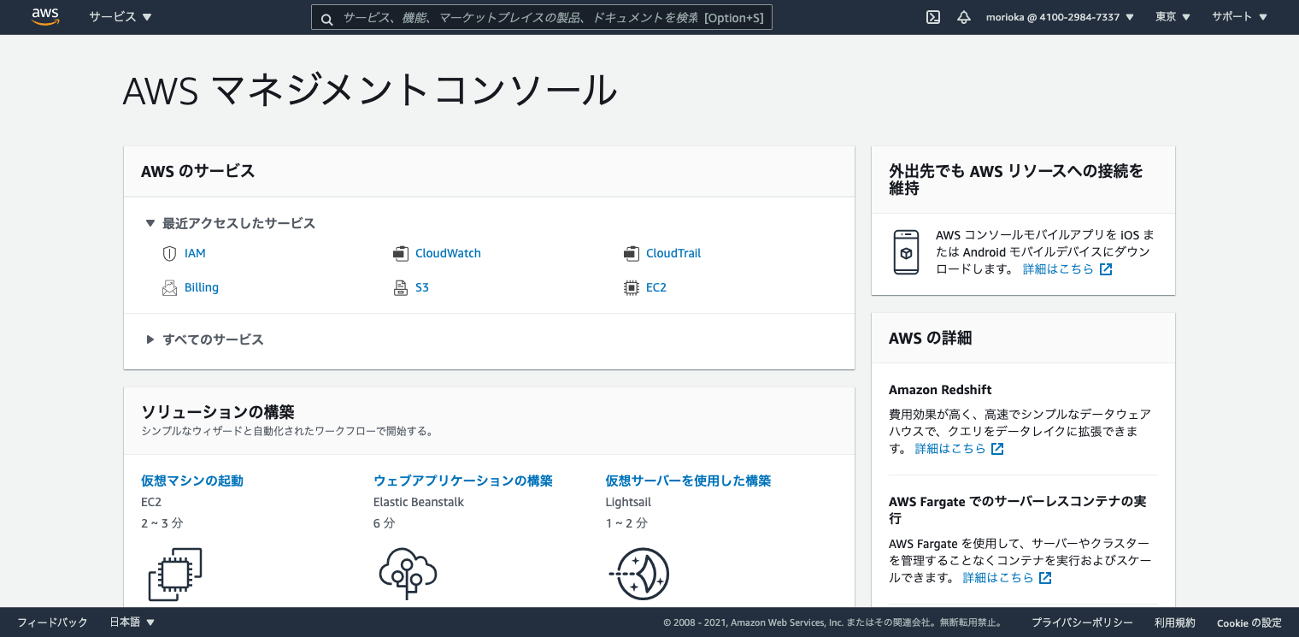Viewport: 1299px width, 637px height.
Task: Click the search magnifier icon
Action: [x=326, y=18]
